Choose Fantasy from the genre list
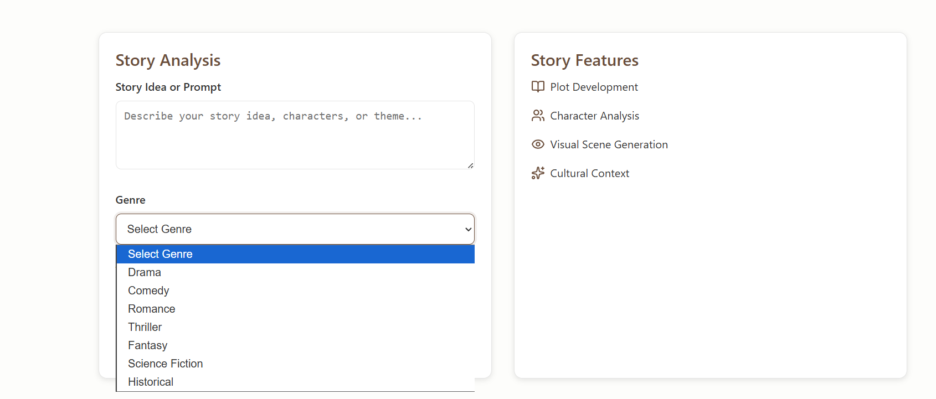The image size is (936, 399). [x=148, y=345]
